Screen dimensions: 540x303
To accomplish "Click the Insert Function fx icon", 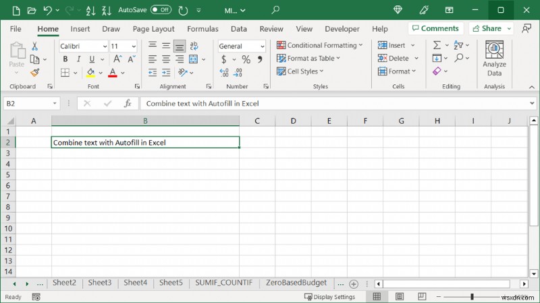I will [x=128, y=104].
